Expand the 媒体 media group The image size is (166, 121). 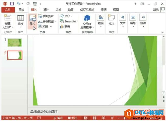click(143, 21)
